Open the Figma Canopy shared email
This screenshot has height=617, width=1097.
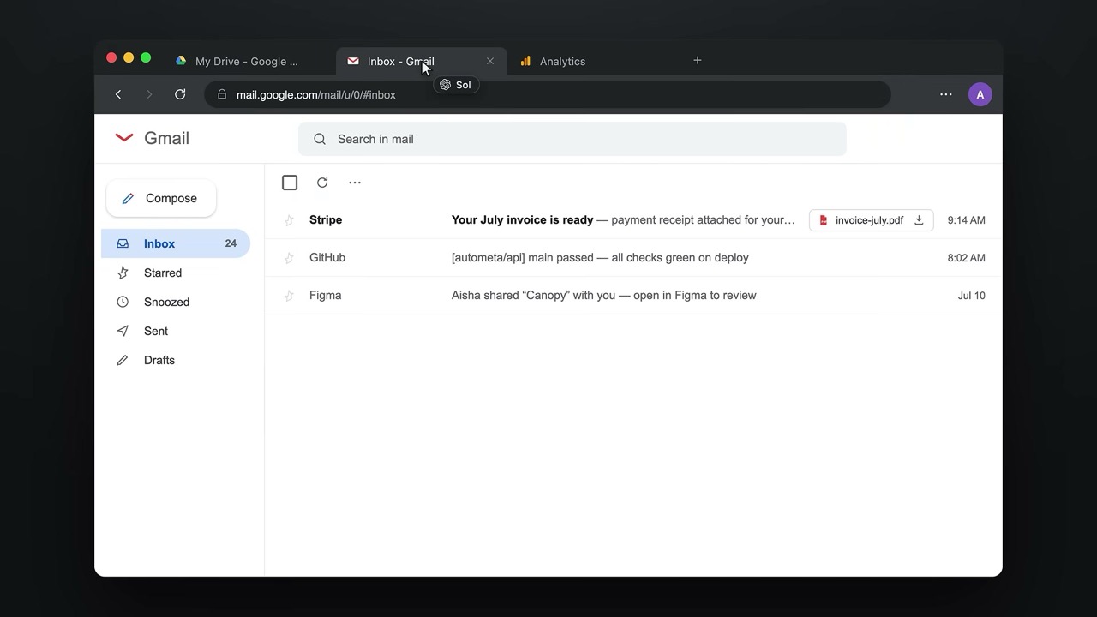pyautogui.click(x=633, y=296)
